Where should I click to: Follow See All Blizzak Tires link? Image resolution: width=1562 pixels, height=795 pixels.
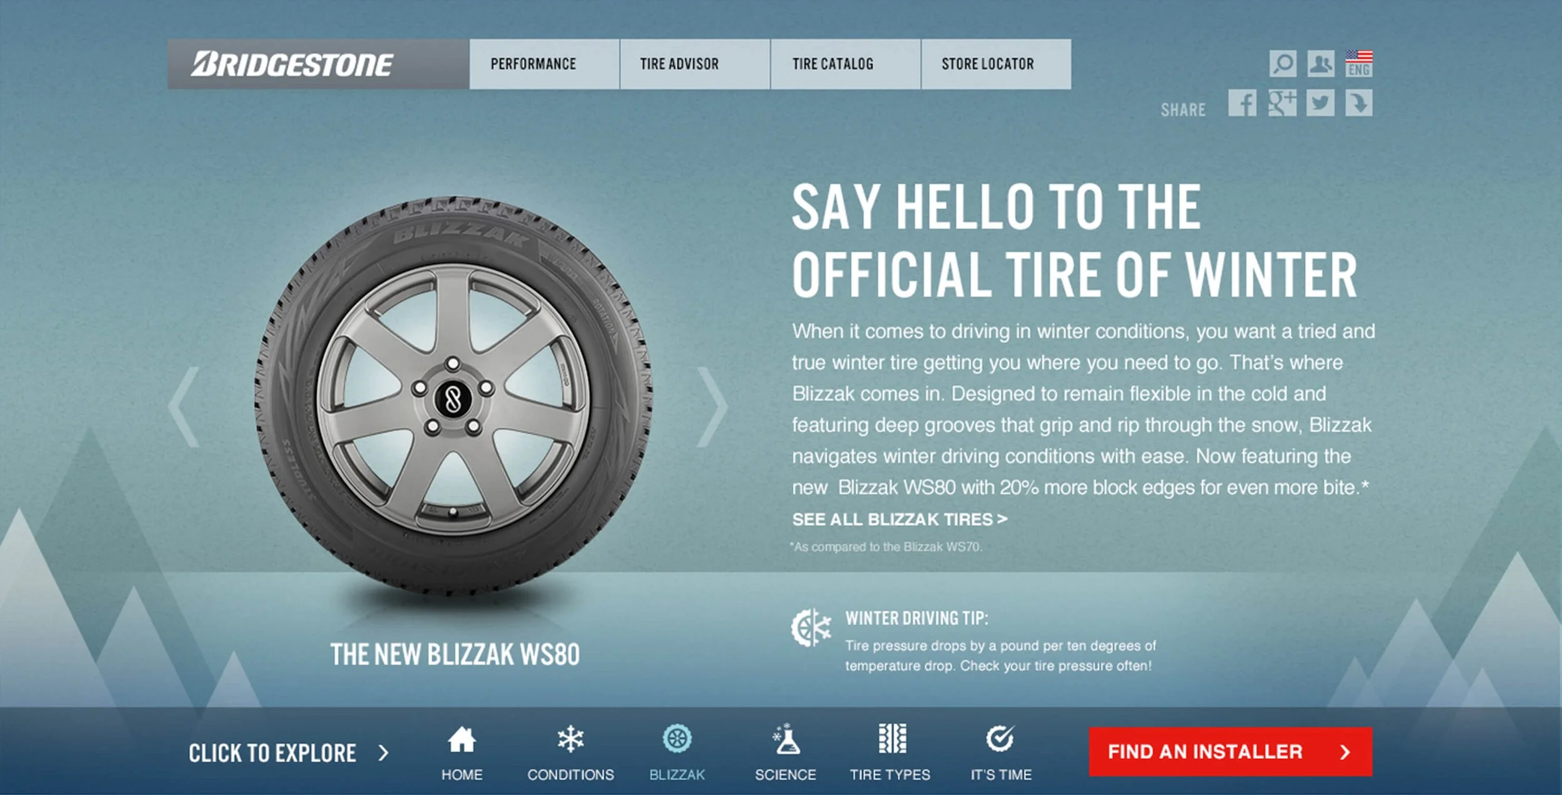900,520
